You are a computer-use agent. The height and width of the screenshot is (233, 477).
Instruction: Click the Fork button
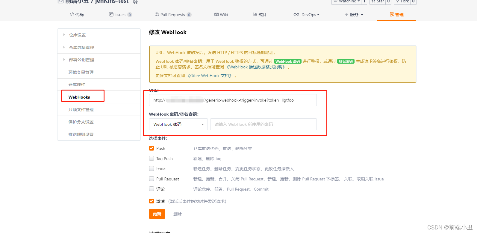[402, 1]
